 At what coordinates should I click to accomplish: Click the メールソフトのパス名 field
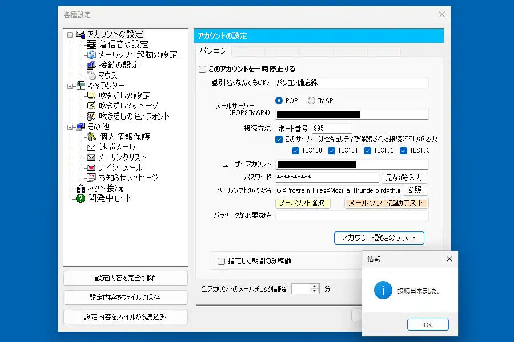pyautogui.click(x=338, y=190)
